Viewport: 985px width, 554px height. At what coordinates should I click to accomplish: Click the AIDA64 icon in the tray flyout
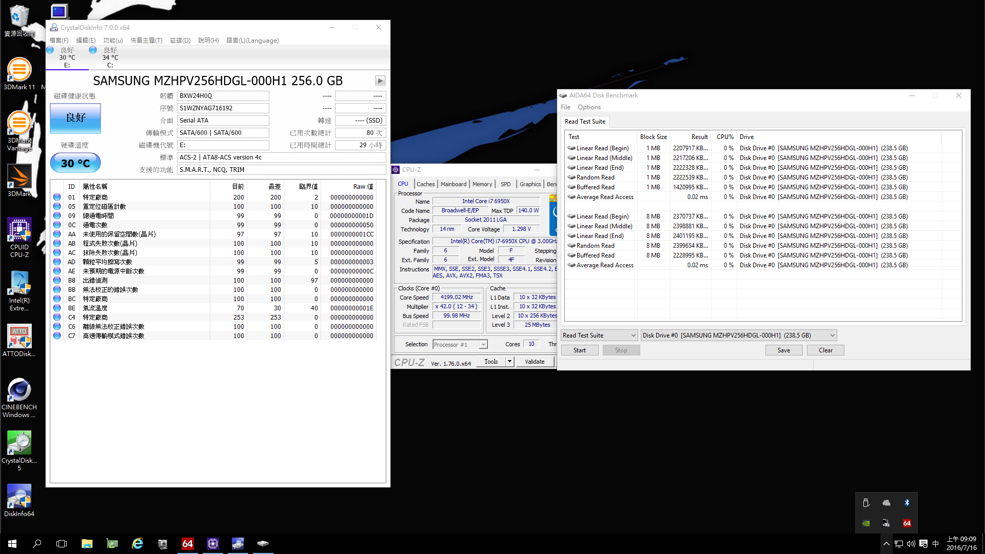click(907, 523)
